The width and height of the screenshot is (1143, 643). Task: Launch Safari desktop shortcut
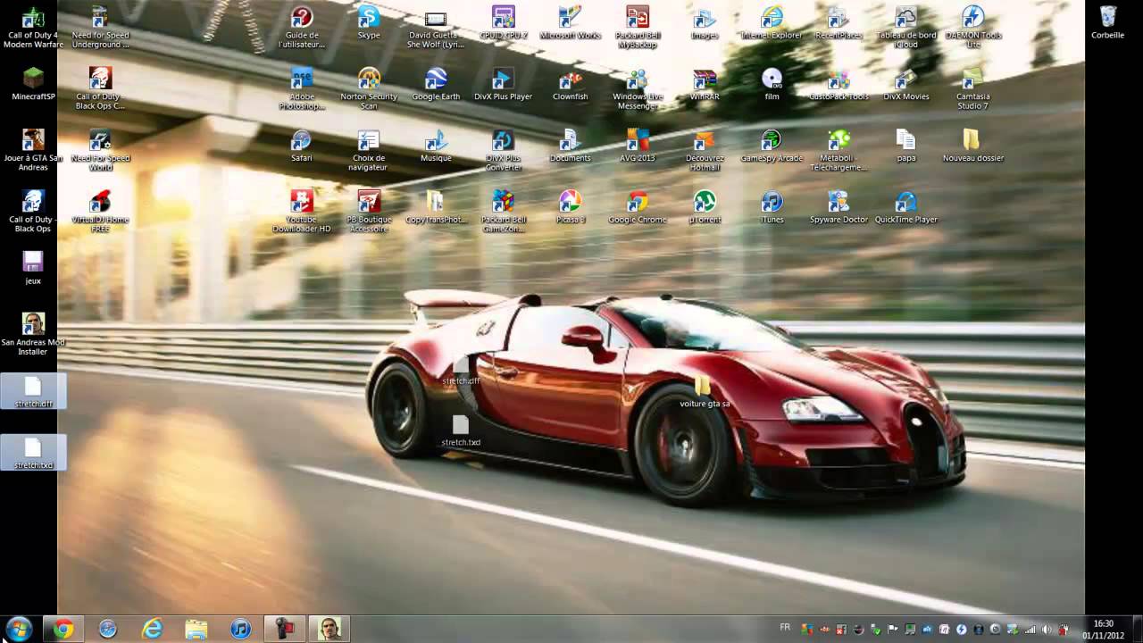pyautogui.click(x=302, y=146)
